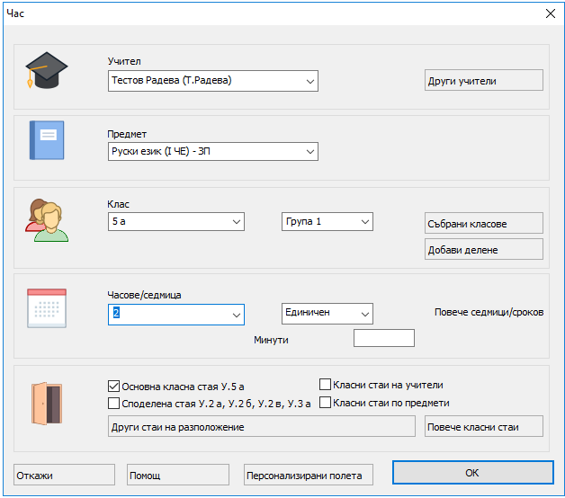
Task: Open the Клас dropdown showing 5 а
Action: (237, 221)
